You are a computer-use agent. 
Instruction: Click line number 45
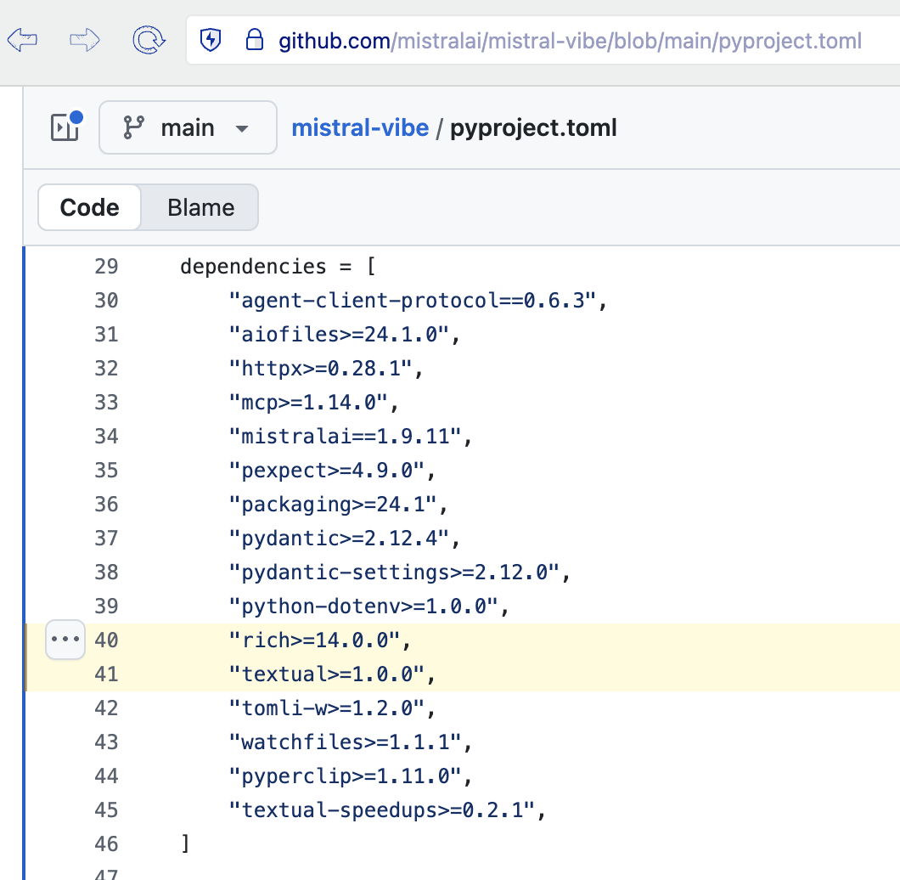pyautogui.click(x=106, y=810)
